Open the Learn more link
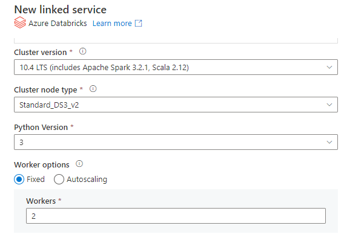The width and height of the screenshot is (344, 240). coord(112,23)
